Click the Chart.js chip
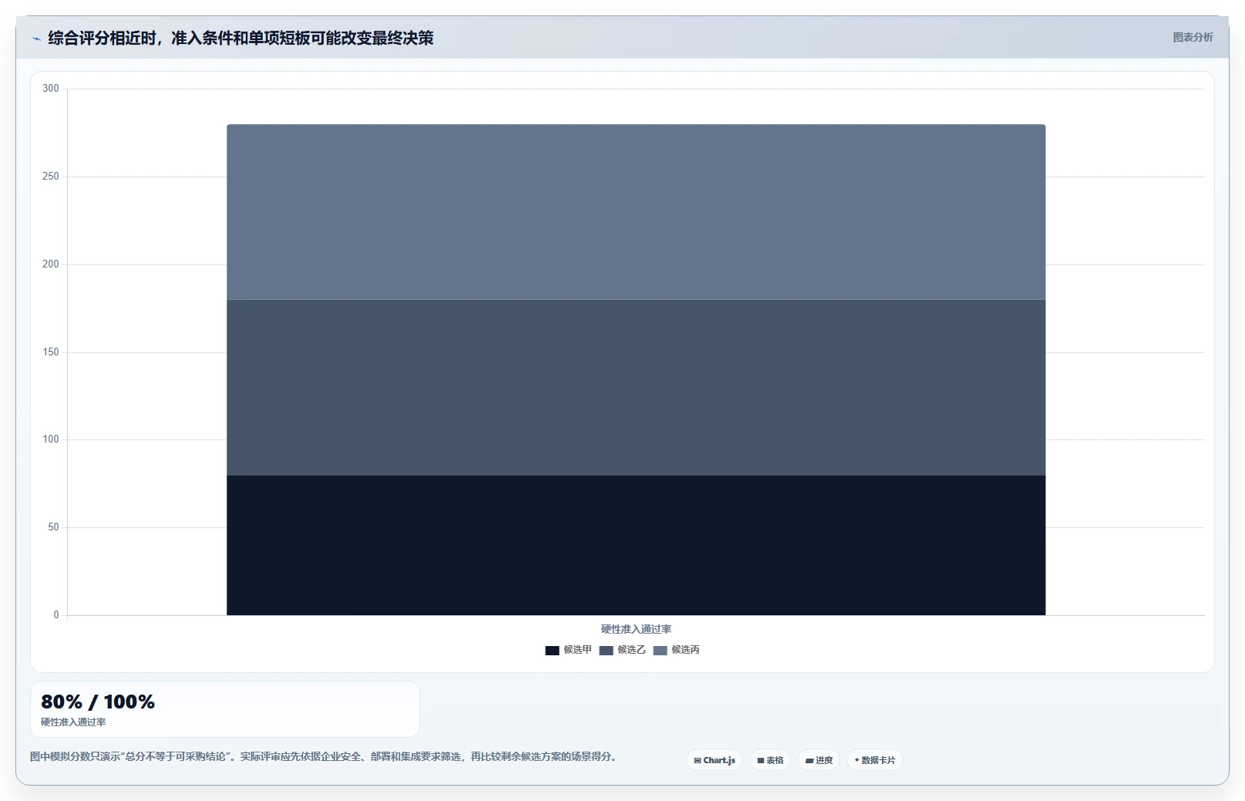Viewport: 1245px width, 801px height. pos(715,760)
